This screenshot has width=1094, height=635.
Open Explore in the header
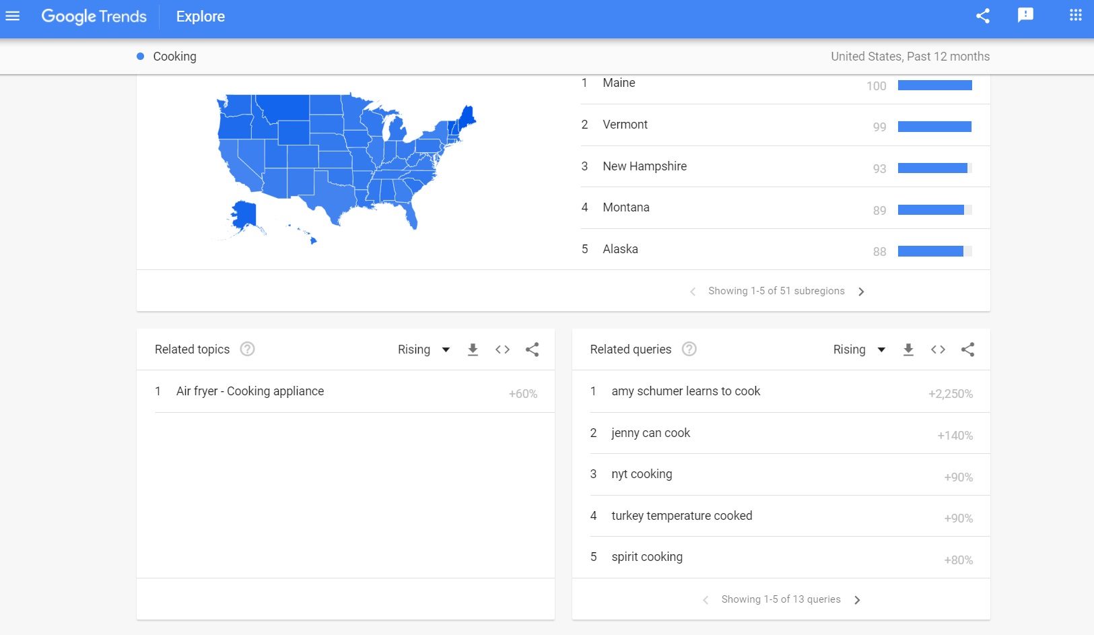click(200, 17)
